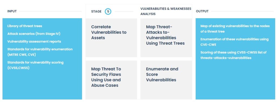Click the OUTPUT section heading
Viewport: 277px width, 102px height.
click(x=202, y=11)
